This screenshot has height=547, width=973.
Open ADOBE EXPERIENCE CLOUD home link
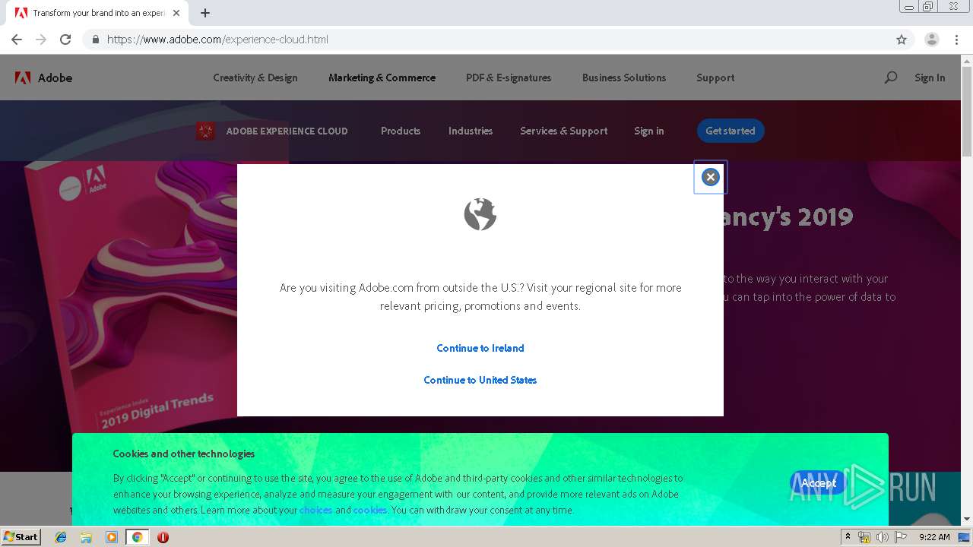point(287,131)
